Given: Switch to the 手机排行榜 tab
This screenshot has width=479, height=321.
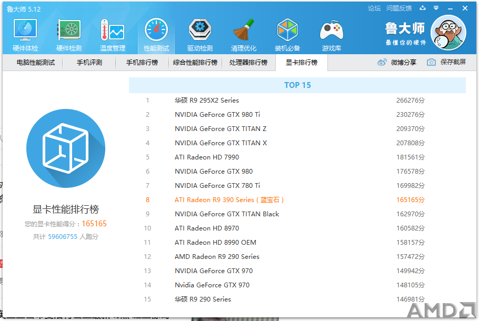Looking at the screenshot, I should tap(142, 62).
